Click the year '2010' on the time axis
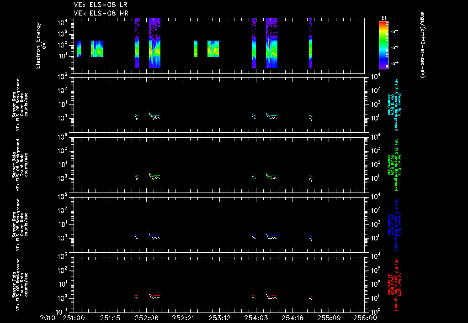Image resolution: width=468 pixels, height=323 pixels. (x=48, y=318)
